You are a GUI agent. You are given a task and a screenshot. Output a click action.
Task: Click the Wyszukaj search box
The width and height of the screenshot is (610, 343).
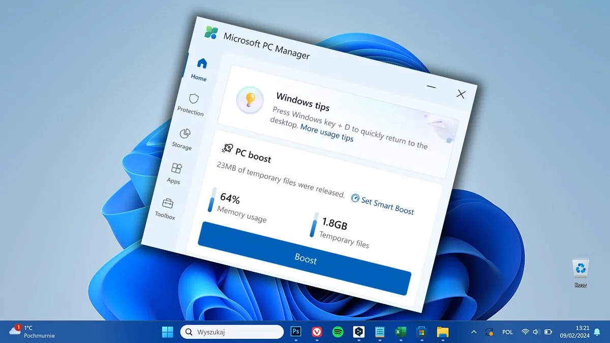coord(231,332)
